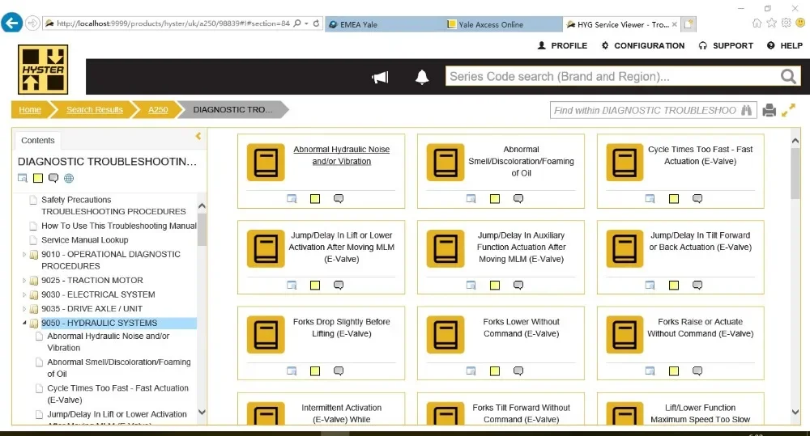
Task: Open Forks Lower Without Command book icon
Action: coord(446,334)
